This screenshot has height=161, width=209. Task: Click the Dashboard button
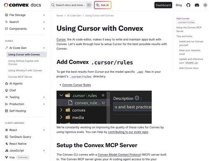click(163, 5)
